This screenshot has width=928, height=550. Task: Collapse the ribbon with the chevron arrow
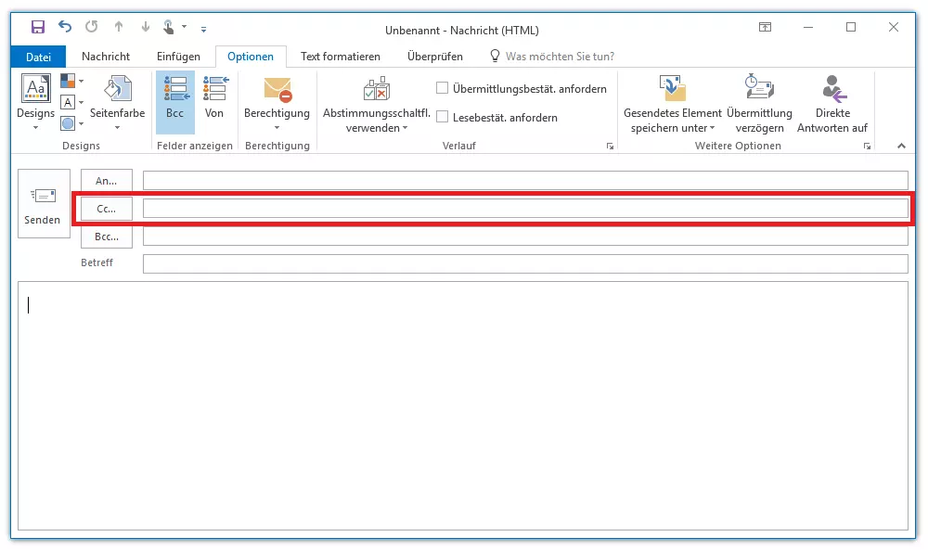[x=900, y=147]
